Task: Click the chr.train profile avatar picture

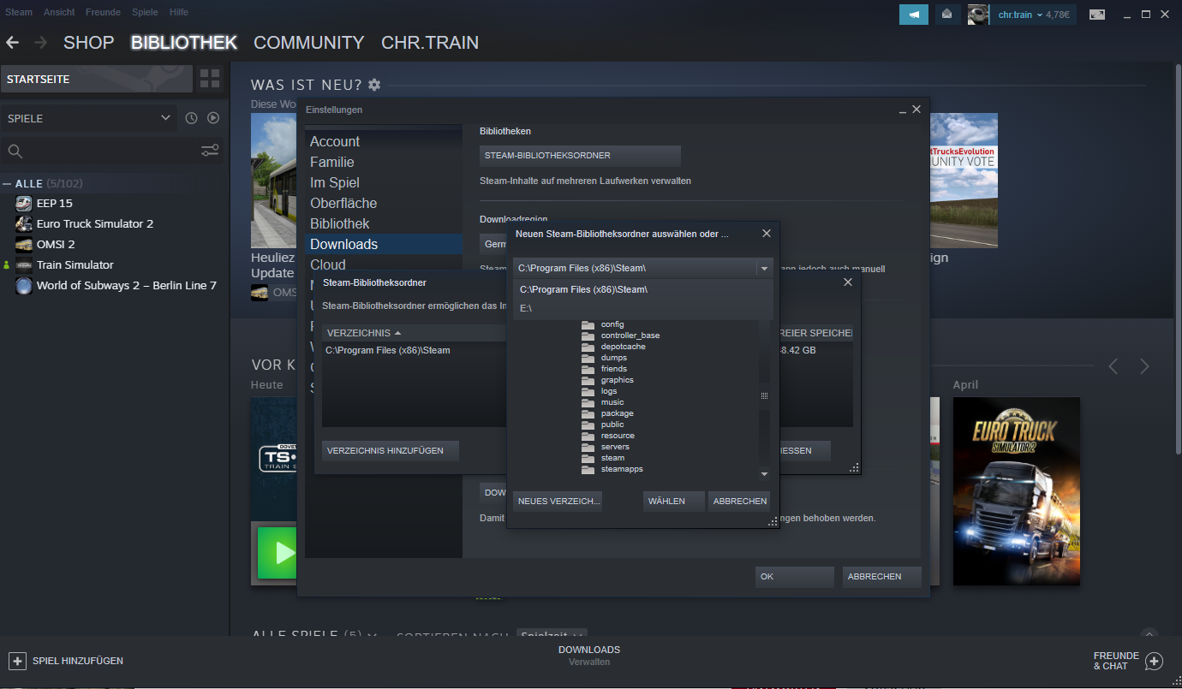Action: [978, 15]
